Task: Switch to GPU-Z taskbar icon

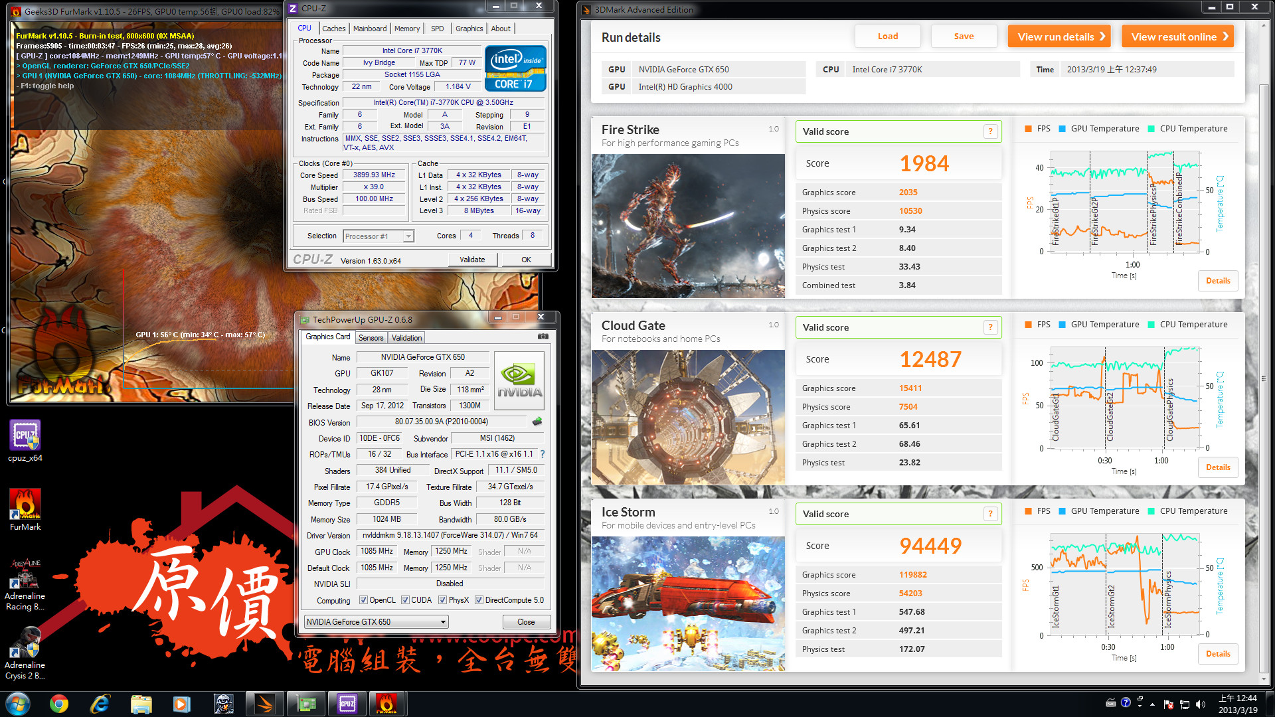Action: click(x=306, y=704)
